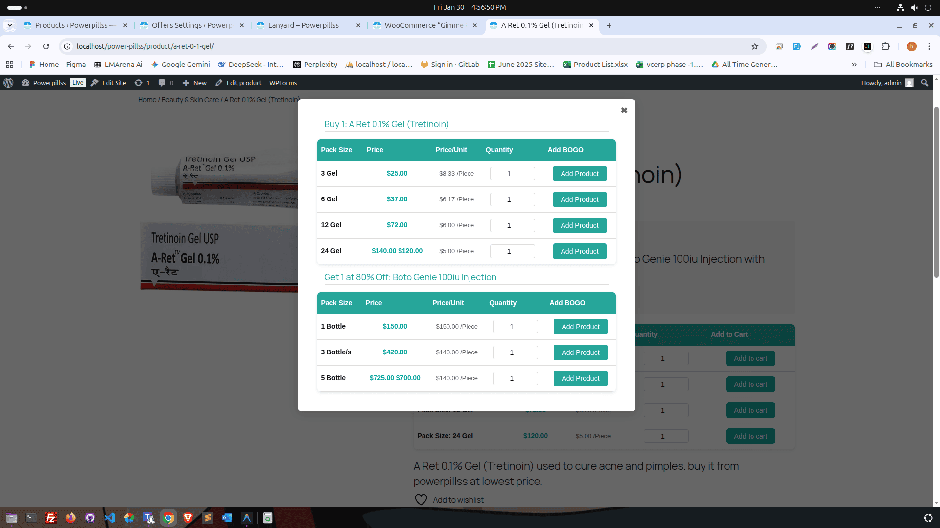
Task: Open the browser extensions puzzle icon
Action: pyautogui.click(x=886, y=46)
